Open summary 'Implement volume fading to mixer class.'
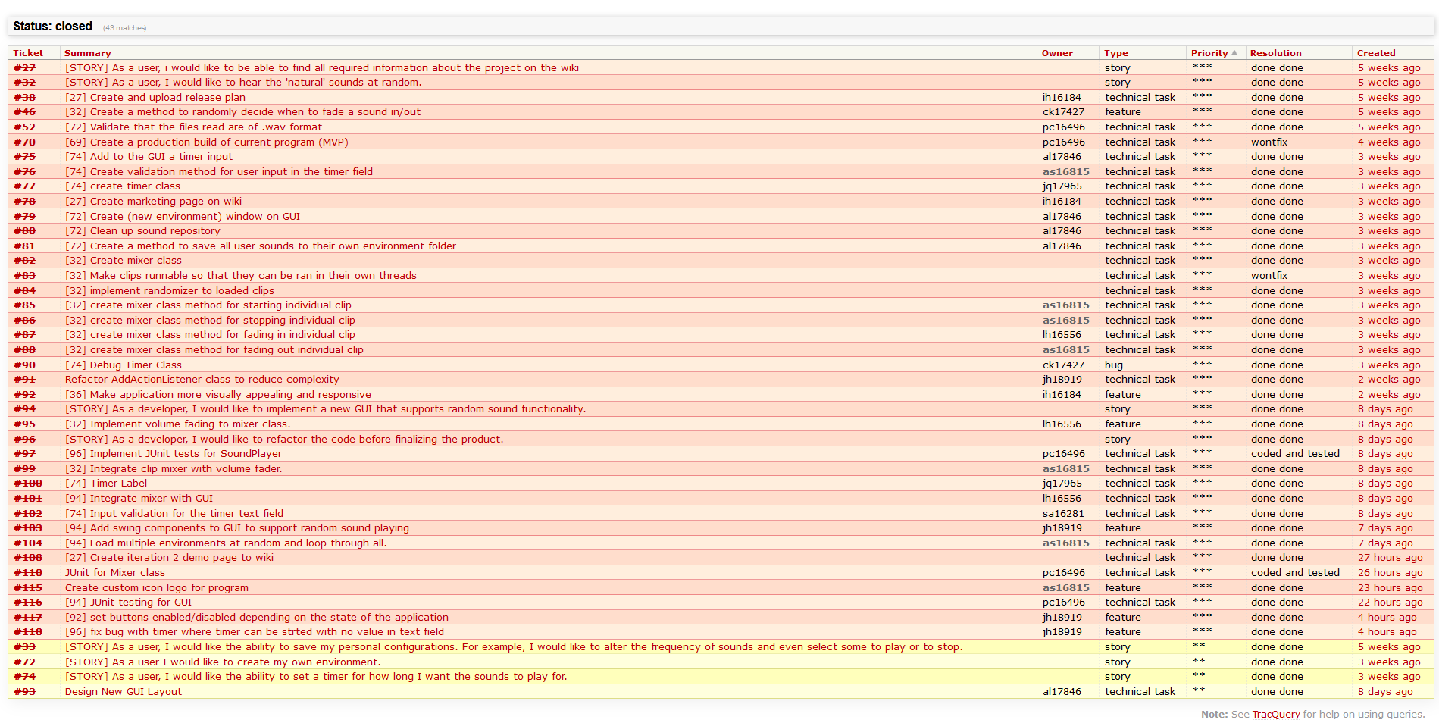 [178, 424]
